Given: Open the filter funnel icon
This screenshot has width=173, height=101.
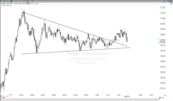Looking at the screenshot, I should point(166,2).
